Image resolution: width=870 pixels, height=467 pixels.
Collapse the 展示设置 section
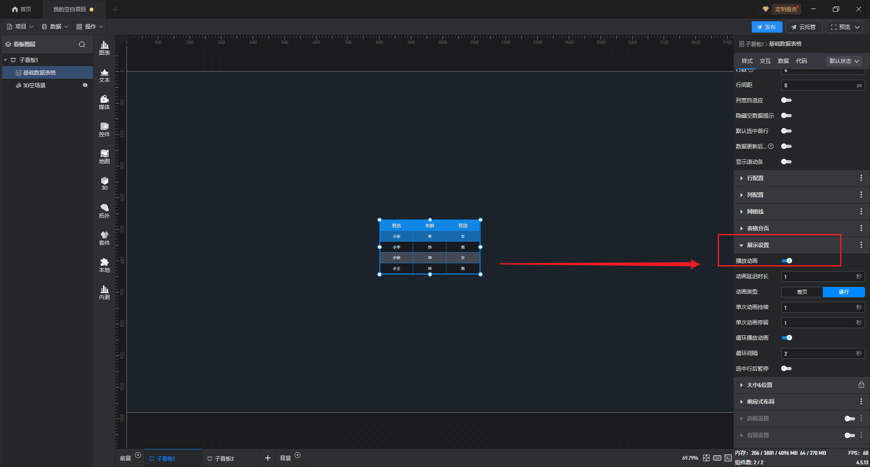point(758,245)
